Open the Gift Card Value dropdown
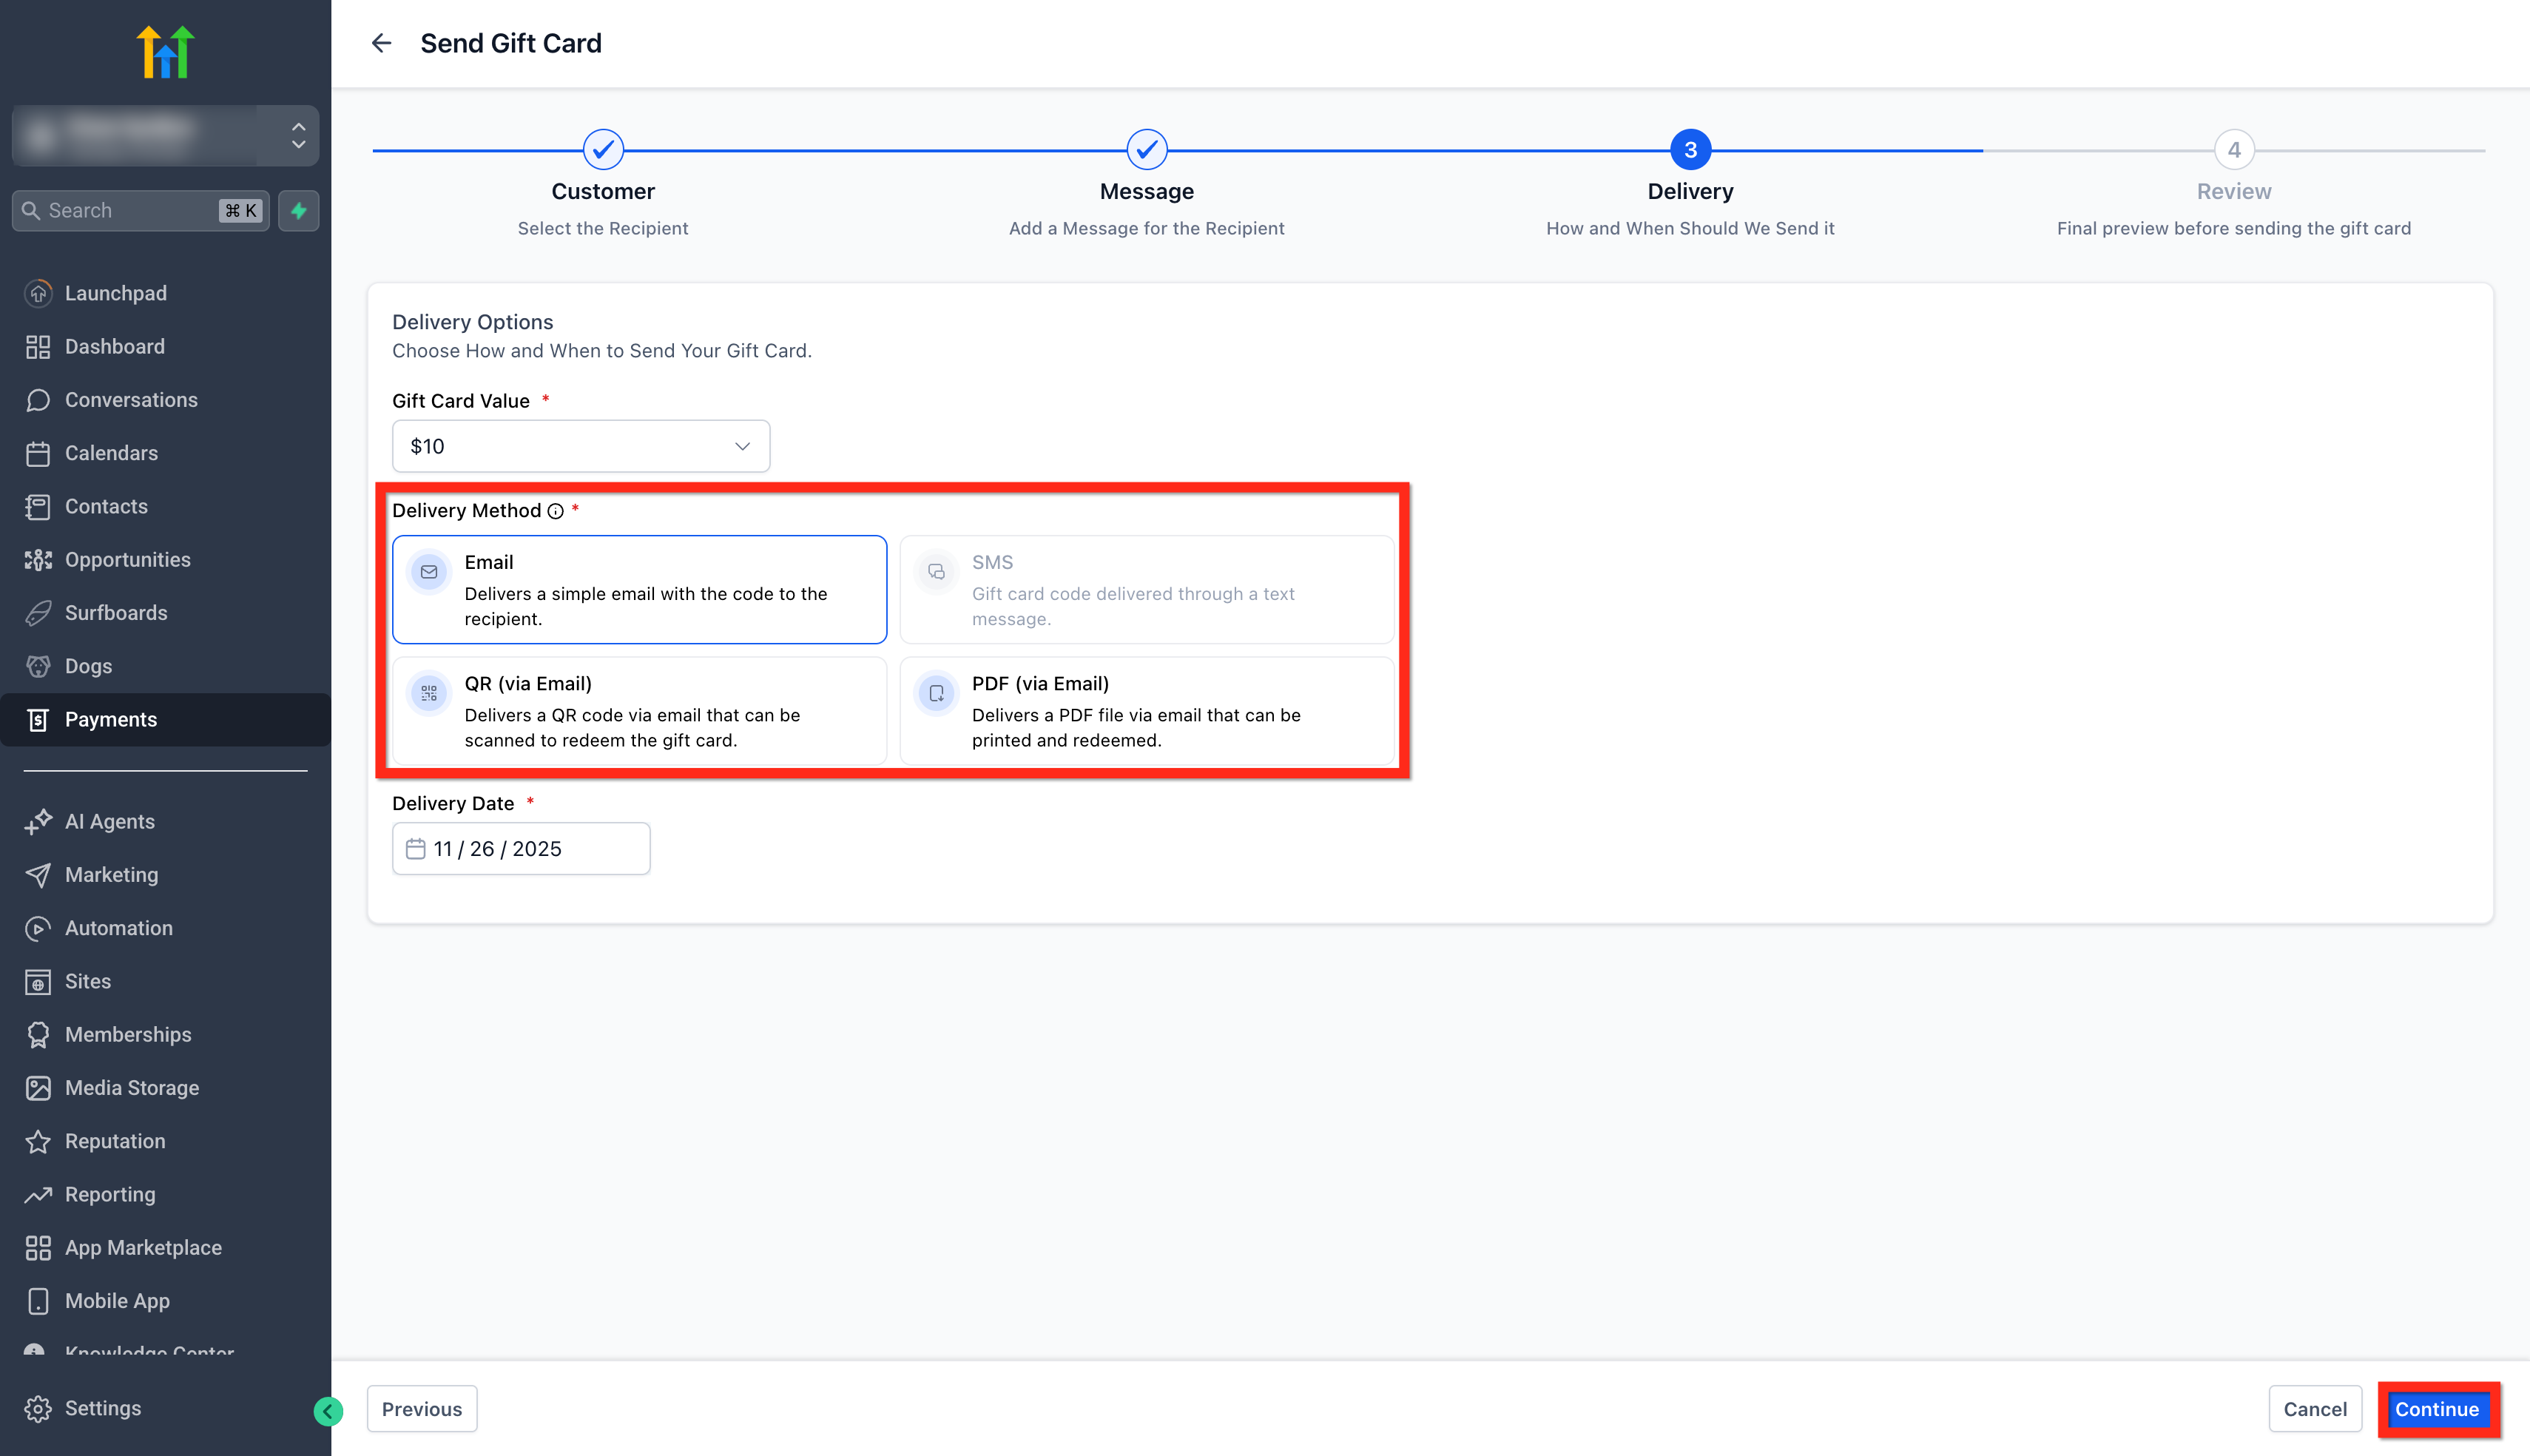The width and height of the screenshot is (2530, 1456). [x=581, y=446]
